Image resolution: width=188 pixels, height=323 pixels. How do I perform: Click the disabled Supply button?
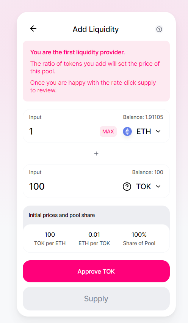[96, 299]
